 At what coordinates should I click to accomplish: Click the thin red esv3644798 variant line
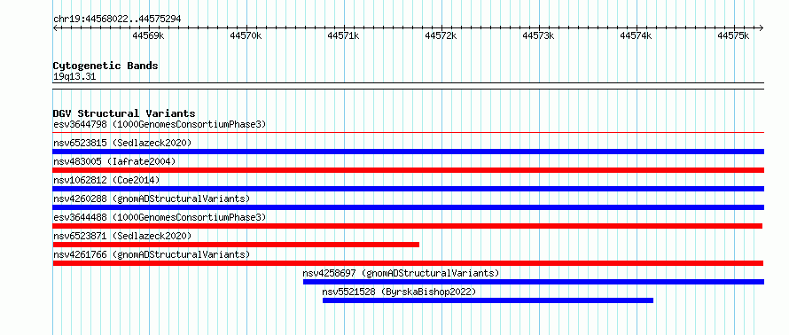tap(408, 133)
